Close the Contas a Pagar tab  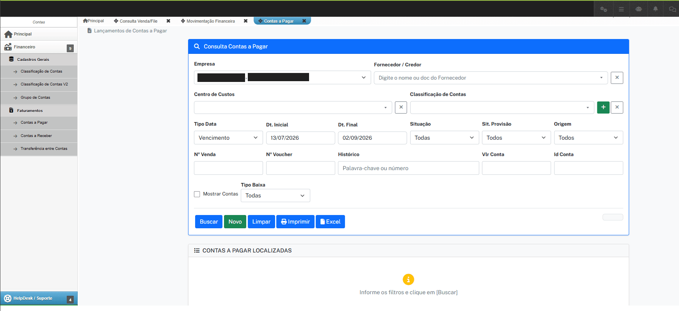pos(304,21)
